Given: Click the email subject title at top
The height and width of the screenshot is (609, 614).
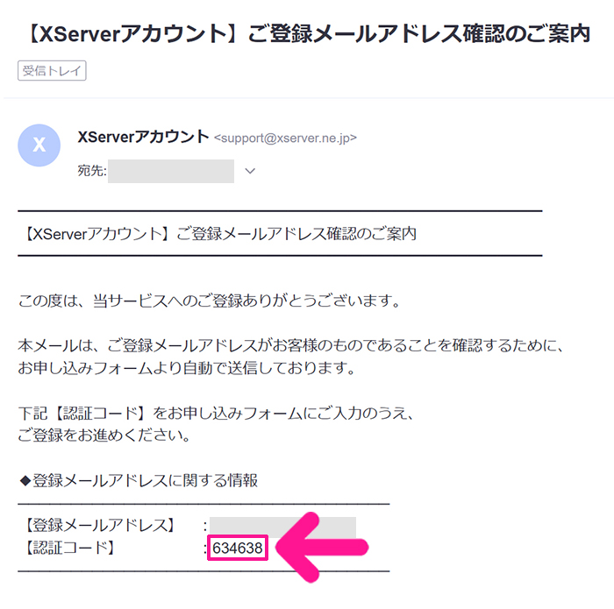Looking at the screenshot, I should click(x=308, y=33).
